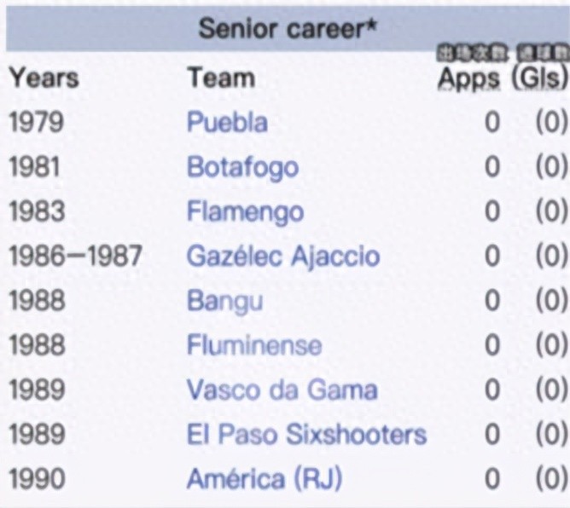Click the goals value in Puebla row
Image resolution: width=570 pixels, height=508 pixels.
point(550,122)
